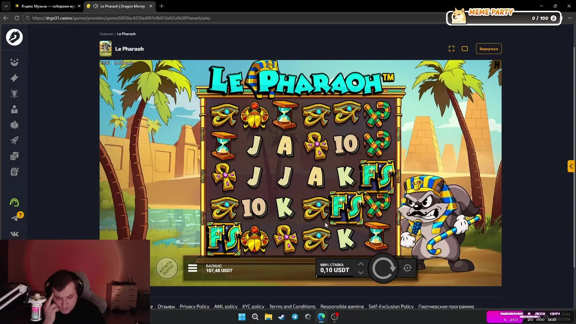Open Партнерская программа footer link

446,306
